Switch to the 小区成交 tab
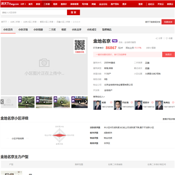 91,30
